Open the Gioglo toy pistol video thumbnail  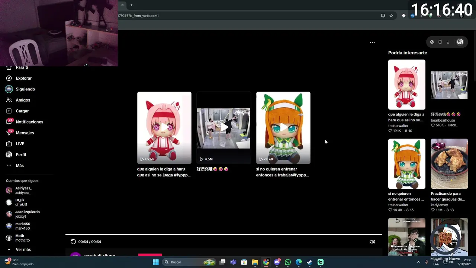[407, 237]
